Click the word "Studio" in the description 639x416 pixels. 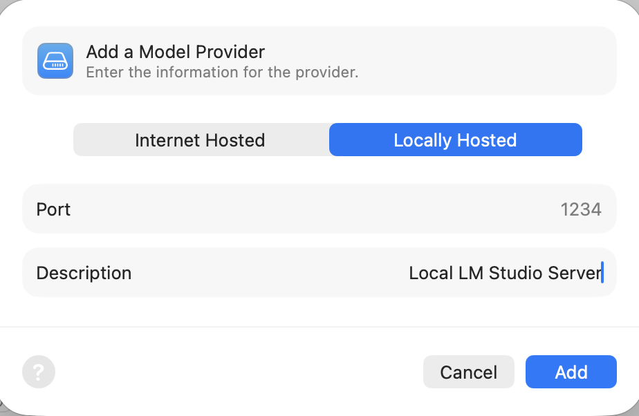click(x=515, y=273)
